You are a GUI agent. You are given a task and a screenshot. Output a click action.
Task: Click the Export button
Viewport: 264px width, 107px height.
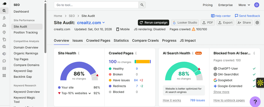(225, 23)
